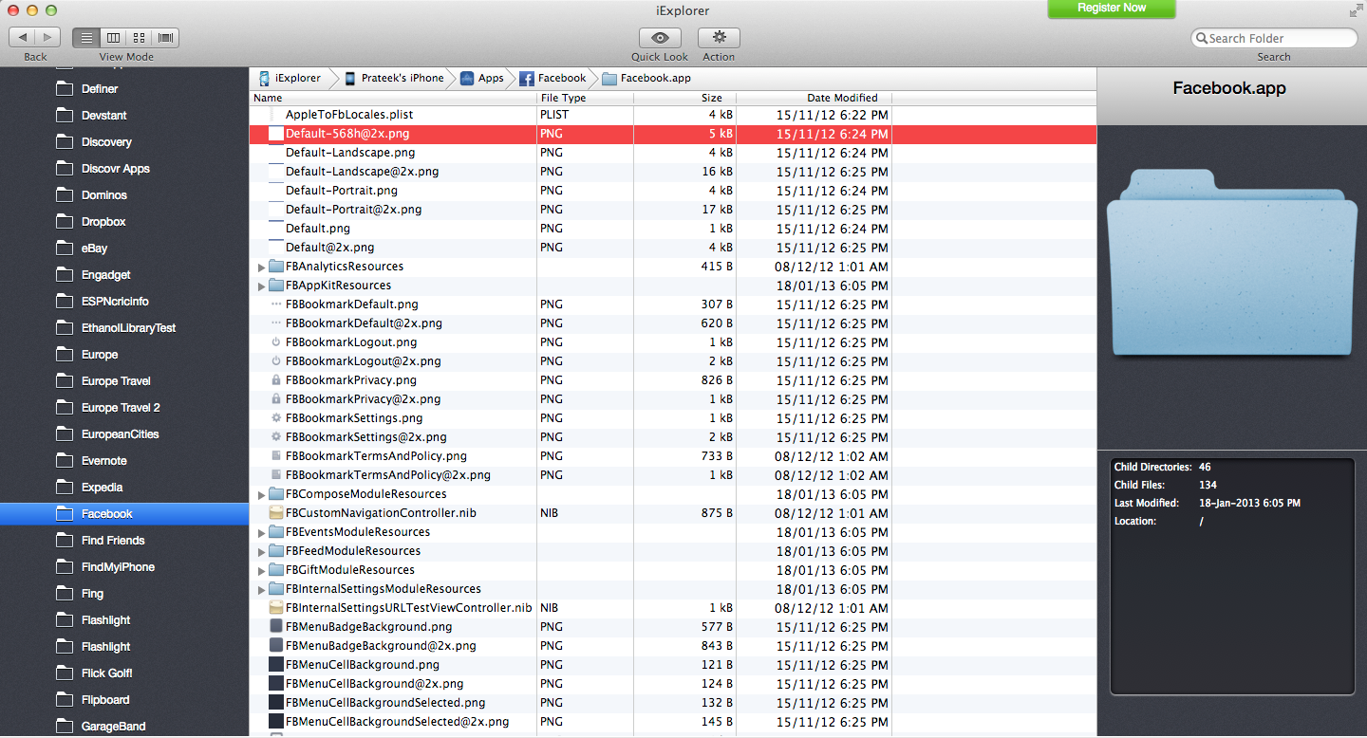This screenshot has height=738, width=1367.
Task: Click the large Facebook.app folder preview
Action: point(1231,264)
